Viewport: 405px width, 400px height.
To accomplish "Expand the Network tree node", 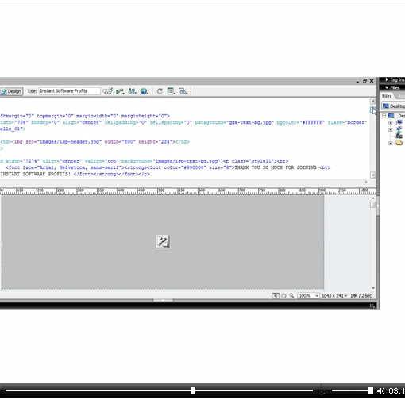I will (390, 129).
